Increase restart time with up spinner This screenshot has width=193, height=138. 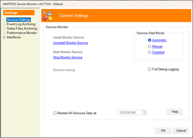pos(144,111)
